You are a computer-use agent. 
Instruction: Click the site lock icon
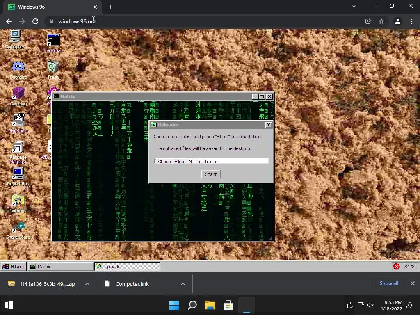click(x=52, y=21)
